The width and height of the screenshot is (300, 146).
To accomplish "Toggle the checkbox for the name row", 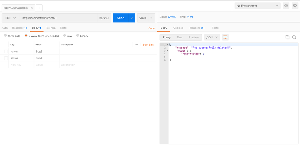I will coord(6,52).
